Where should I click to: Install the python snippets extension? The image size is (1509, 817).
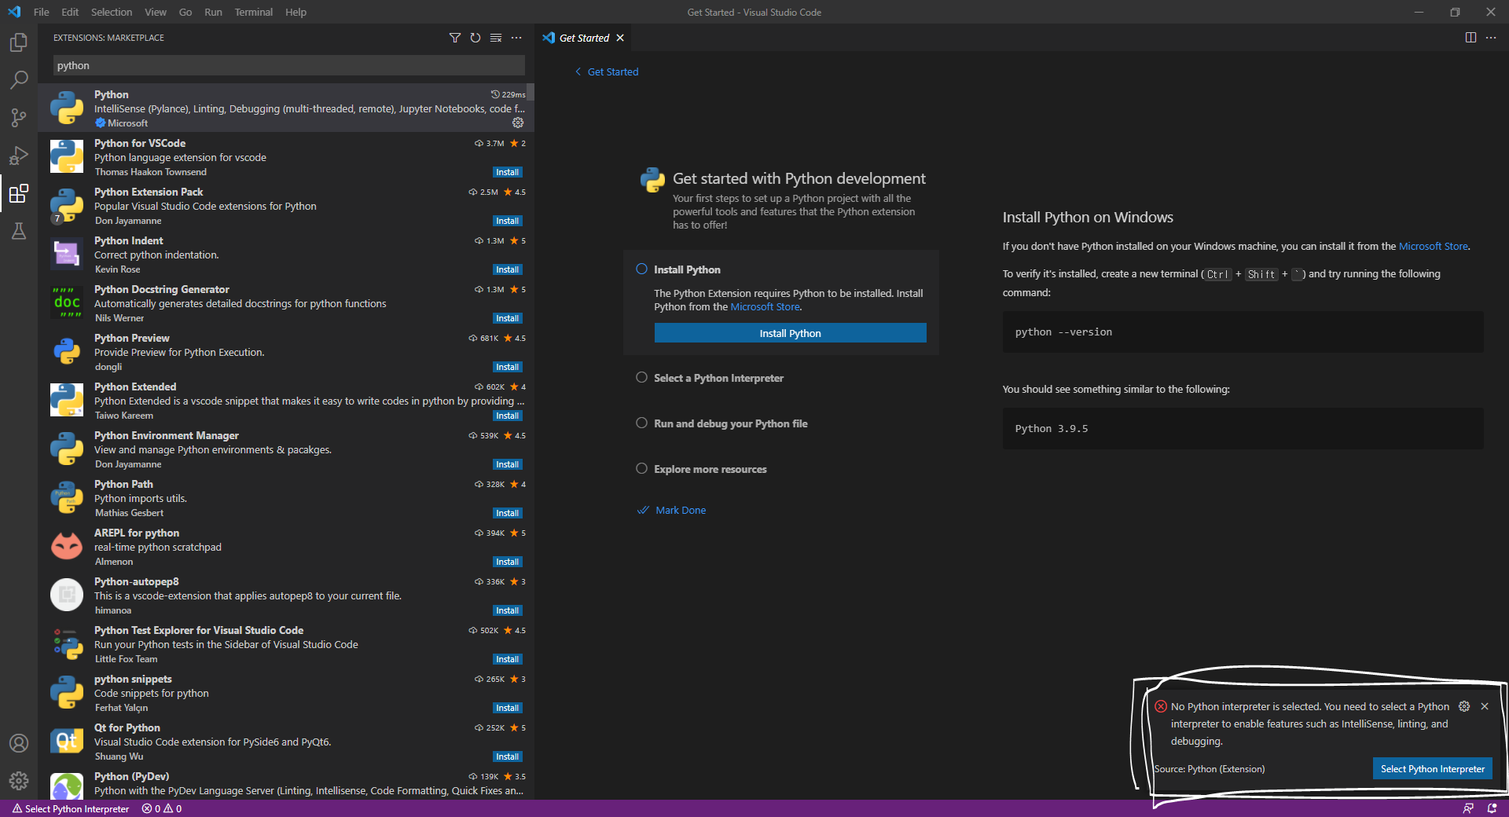tap(507, 708)
